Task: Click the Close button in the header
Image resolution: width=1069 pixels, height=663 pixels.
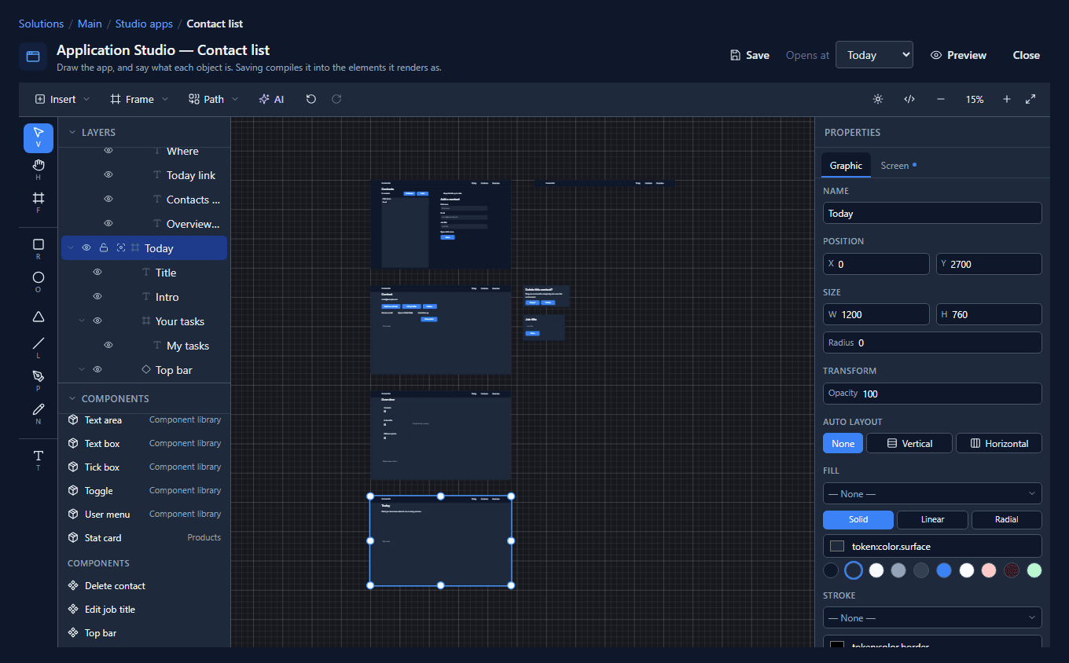Action: coord(1027,55)
